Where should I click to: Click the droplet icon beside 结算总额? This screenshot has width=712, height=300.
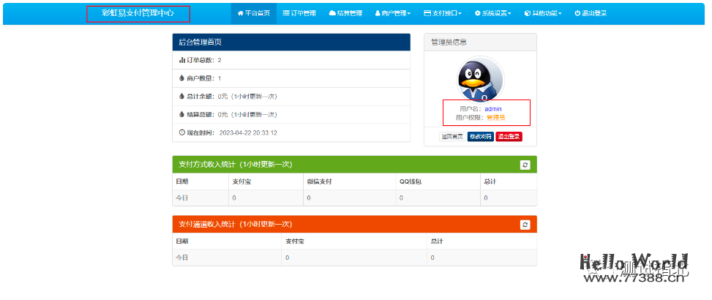[x=182, y=114]
